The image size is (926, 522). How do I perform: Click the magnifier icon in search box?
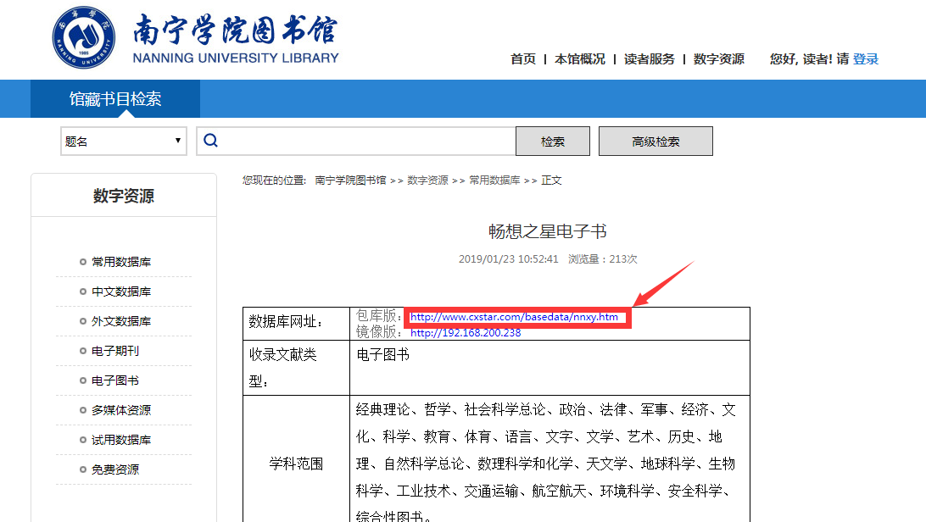[x=211, y=141]
